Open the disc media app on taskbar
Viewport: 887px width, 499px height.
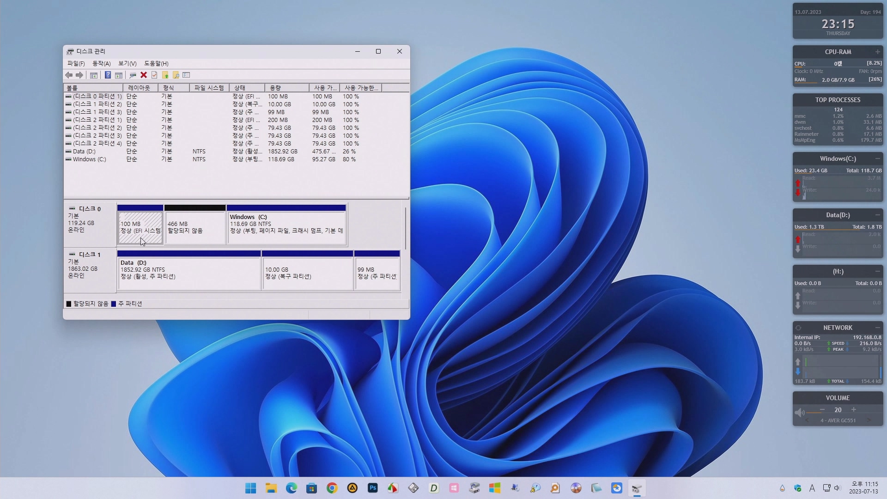click(x=576, y=488)
